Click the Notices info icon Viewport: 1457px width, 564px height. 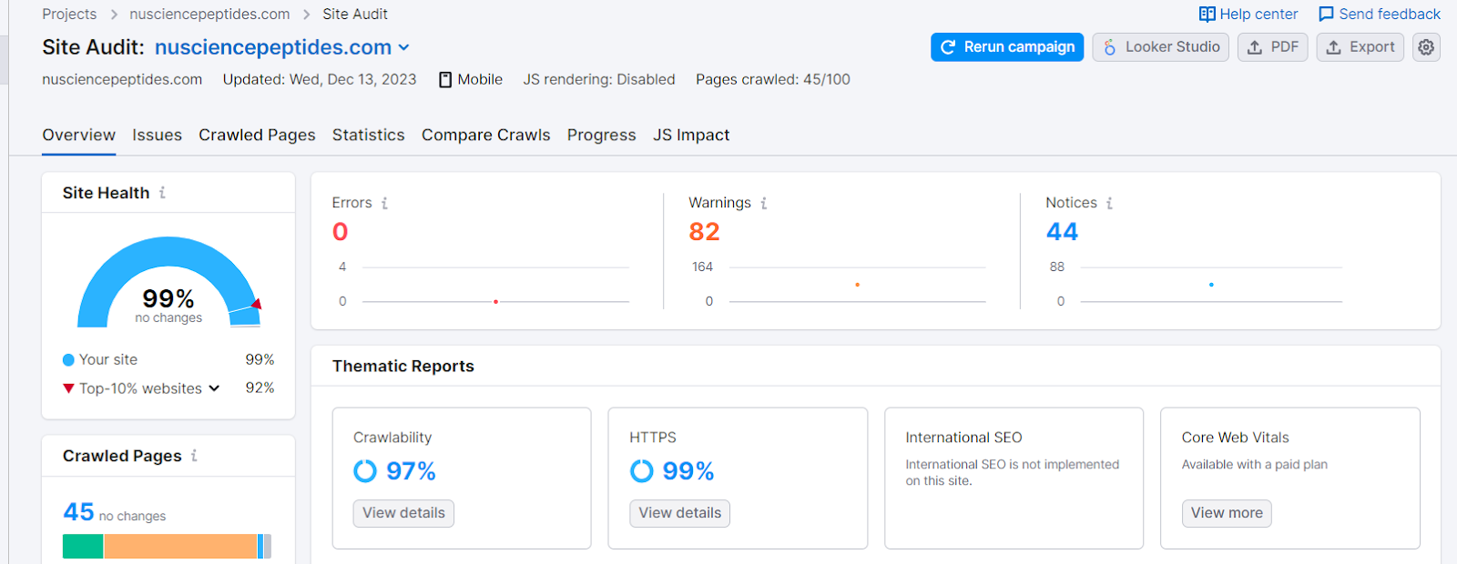point(1109,203)
